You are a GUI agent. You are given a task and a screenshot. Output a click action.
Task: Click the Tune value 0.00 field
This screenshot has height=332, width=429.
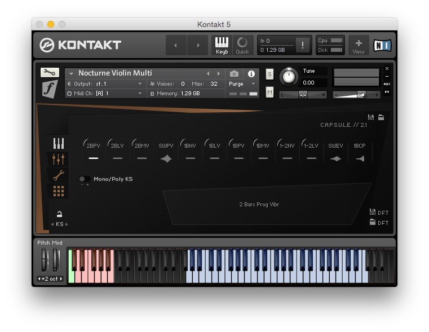[313, 83]
